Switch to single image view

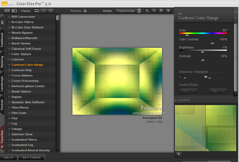37,11
